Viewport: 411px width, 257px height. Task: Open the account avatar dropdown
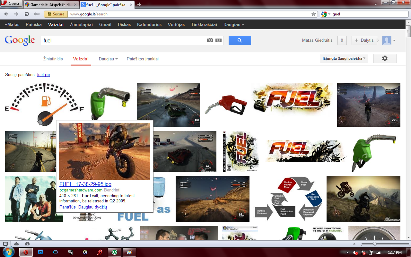389,40
